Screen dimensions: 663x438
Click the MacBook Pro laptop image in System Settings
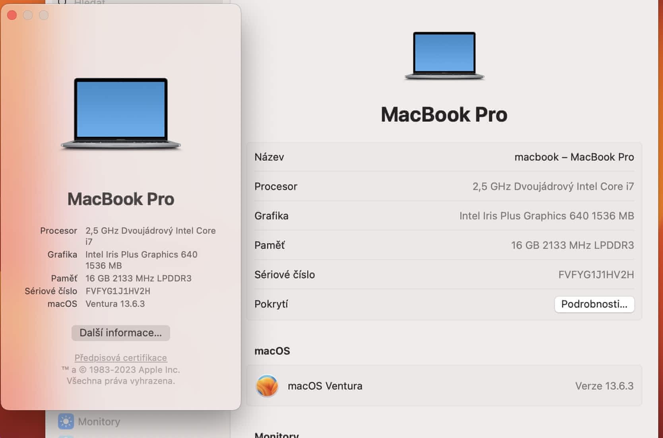444,56
